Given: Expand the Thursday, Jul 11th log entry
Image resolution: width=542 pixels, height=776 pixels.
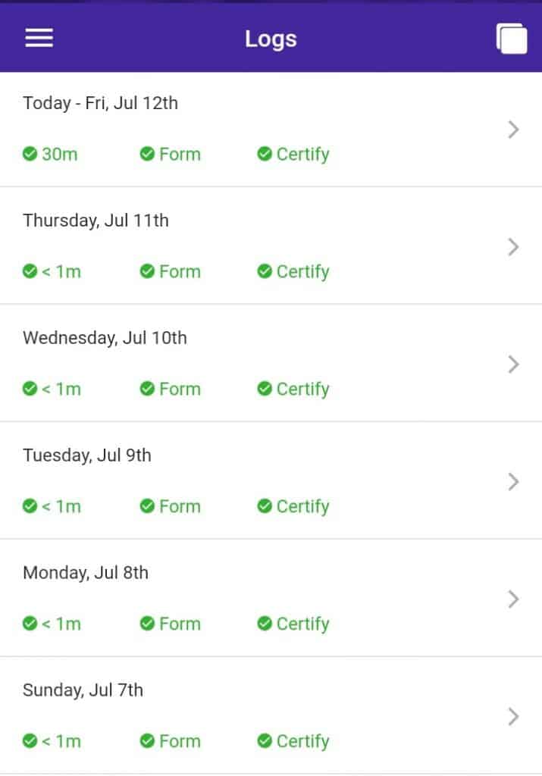Looking at the screenshot, I should pos(513,246).
